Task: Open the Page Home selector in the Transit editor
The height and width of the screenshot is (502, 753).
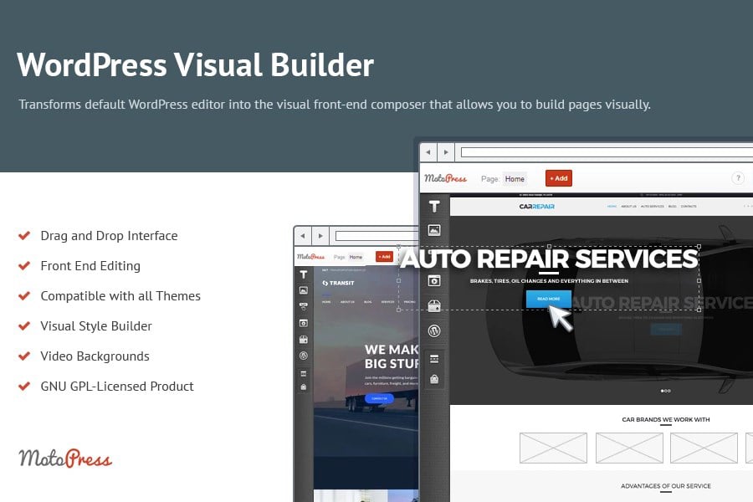Action: pyautogui.click(x=356, y=257)
